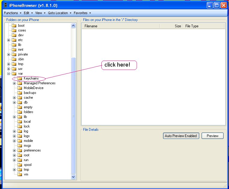The image size is (229, 189).
Task: Select the logs folder label
Action: coord(27,136)
